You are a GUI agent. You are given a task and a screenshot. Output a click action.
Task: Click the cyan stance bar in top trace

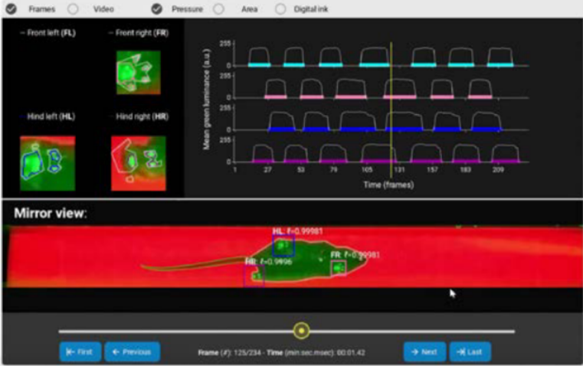coord(260,66)
